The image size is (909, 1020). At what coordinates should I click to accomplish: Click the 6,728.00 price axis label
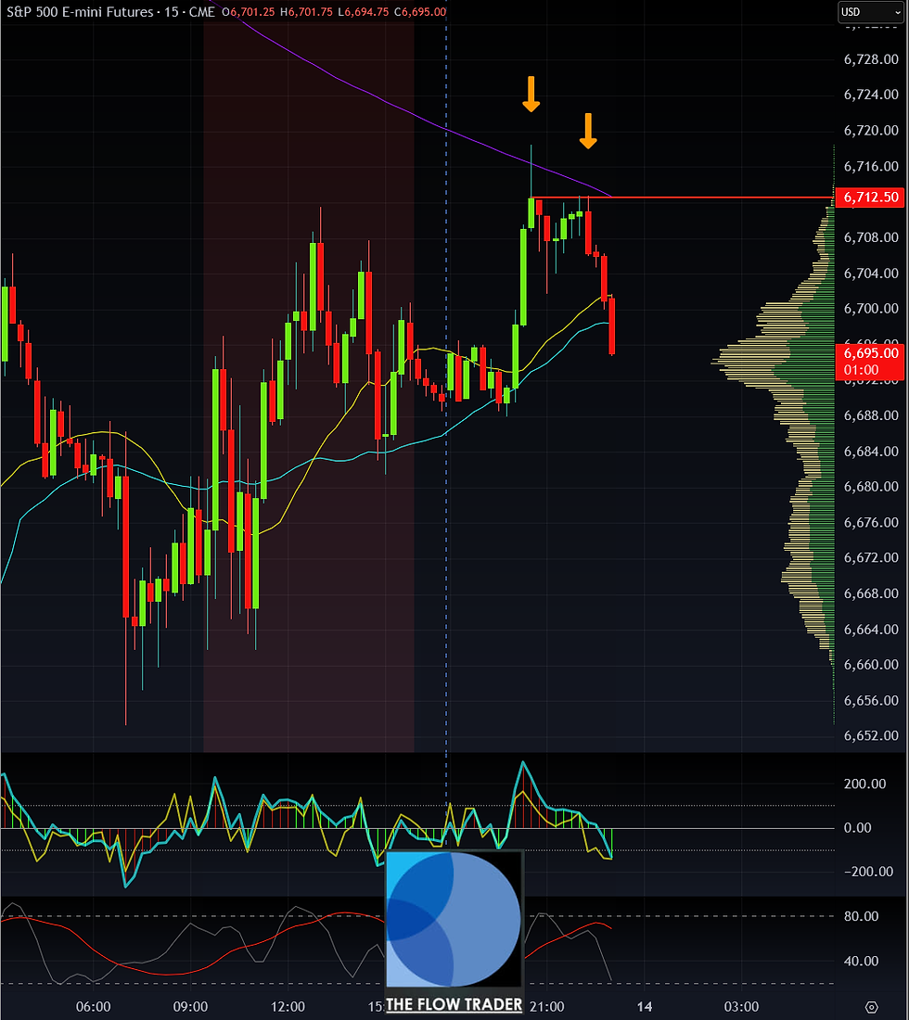click(x=871, y=59)
